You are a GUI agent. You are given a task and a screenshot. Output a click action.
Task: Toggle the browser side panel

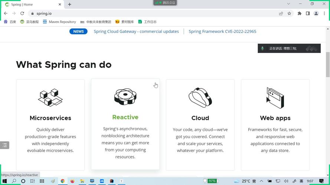point(308,13)
